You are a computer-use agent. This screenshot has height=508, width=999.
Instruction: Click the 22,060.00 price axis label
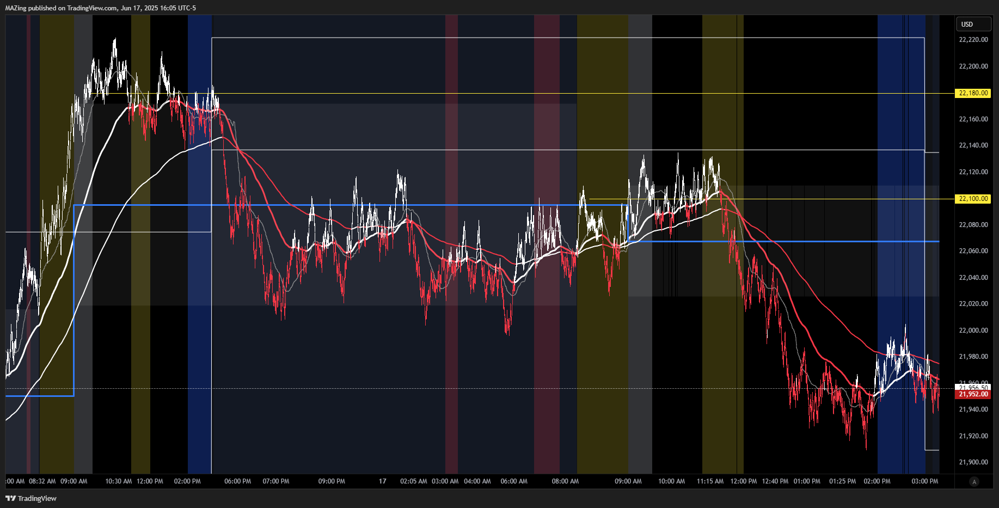tap(973, 251)
